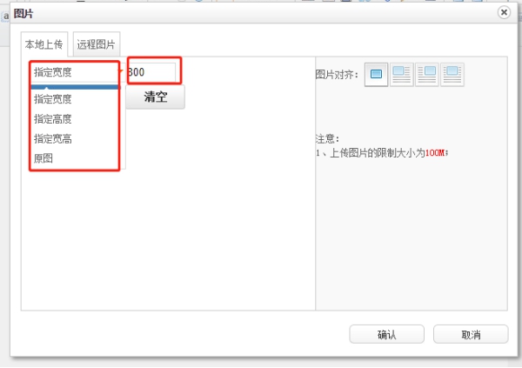The width and height of the screenshot is (522, 368).
Task: Pick the 指定宽高 option from the list
Action: [x=53, y=139]
